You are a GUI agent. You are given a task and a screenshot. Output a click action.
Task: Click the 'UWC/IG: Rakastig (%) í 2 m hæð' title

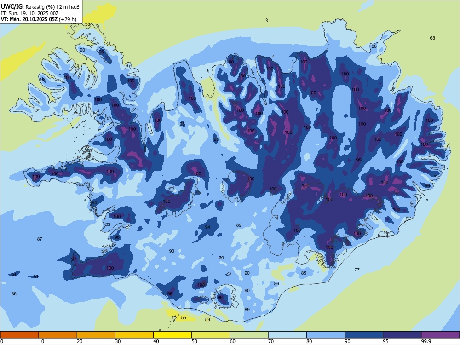point(40,6)
